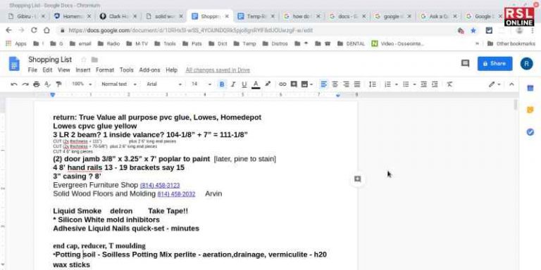Toggle Bold formatting button
Screen dimensions: 541x270
[222, 84]
